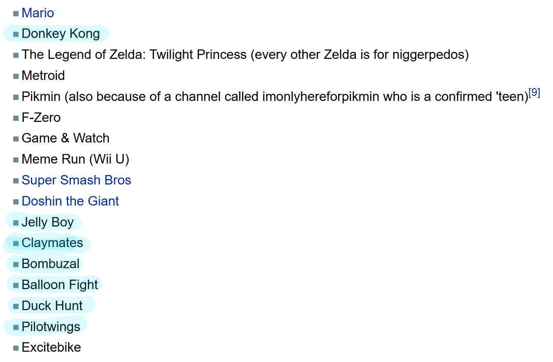Open the Mario link
Screen dimensions: 553x362
click(x=38, y=13)
